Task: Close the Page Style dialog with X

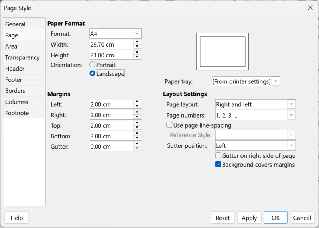Action: (310, 8)
